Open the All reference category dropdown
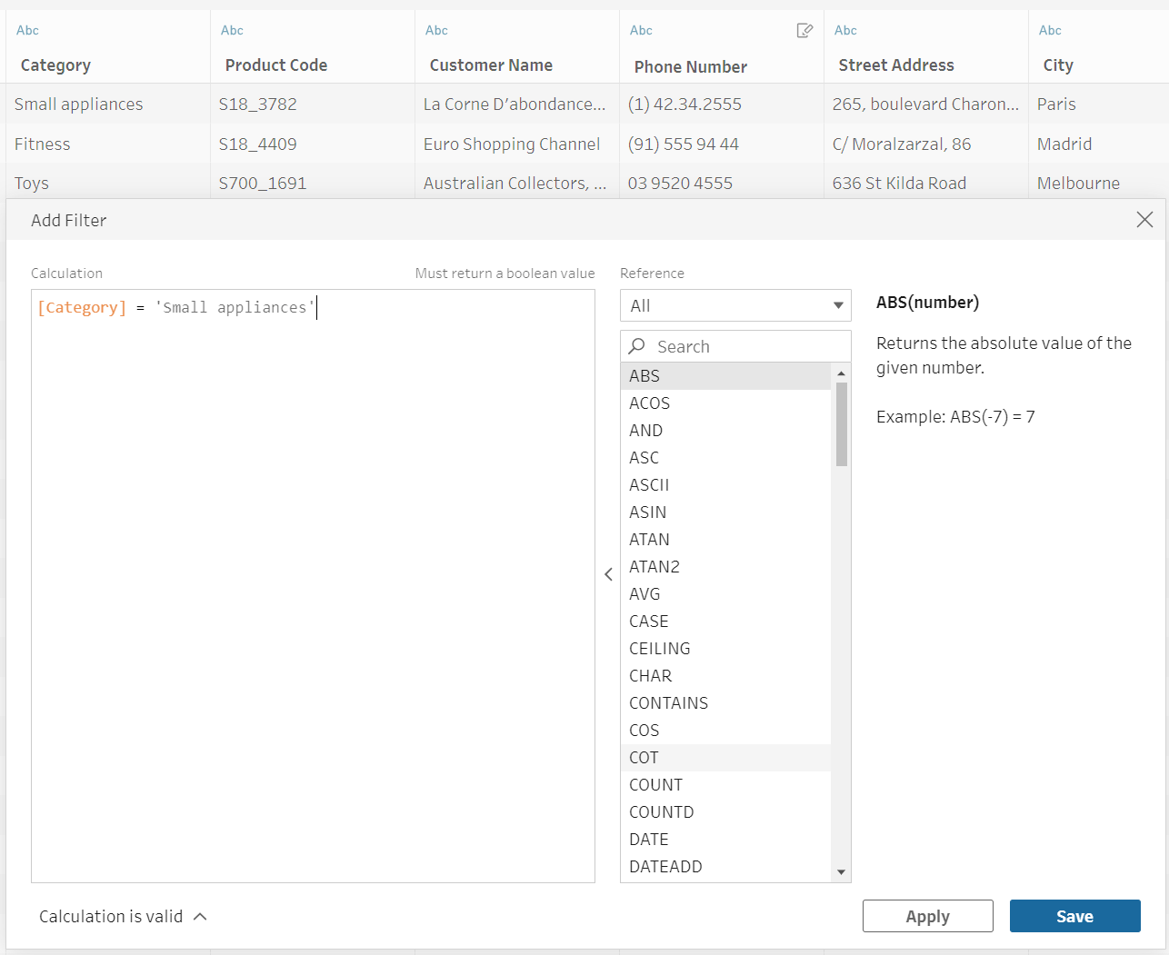Viewport: 1169px width, 955px height. (x=734, y=305)
